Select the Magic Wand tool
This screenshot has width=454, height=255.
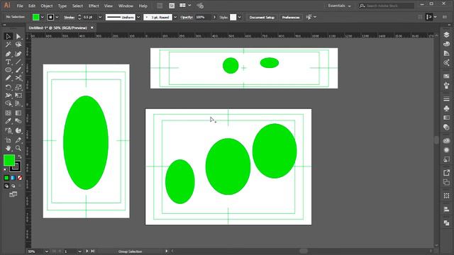pyautogui.click(x=8, y=45)
